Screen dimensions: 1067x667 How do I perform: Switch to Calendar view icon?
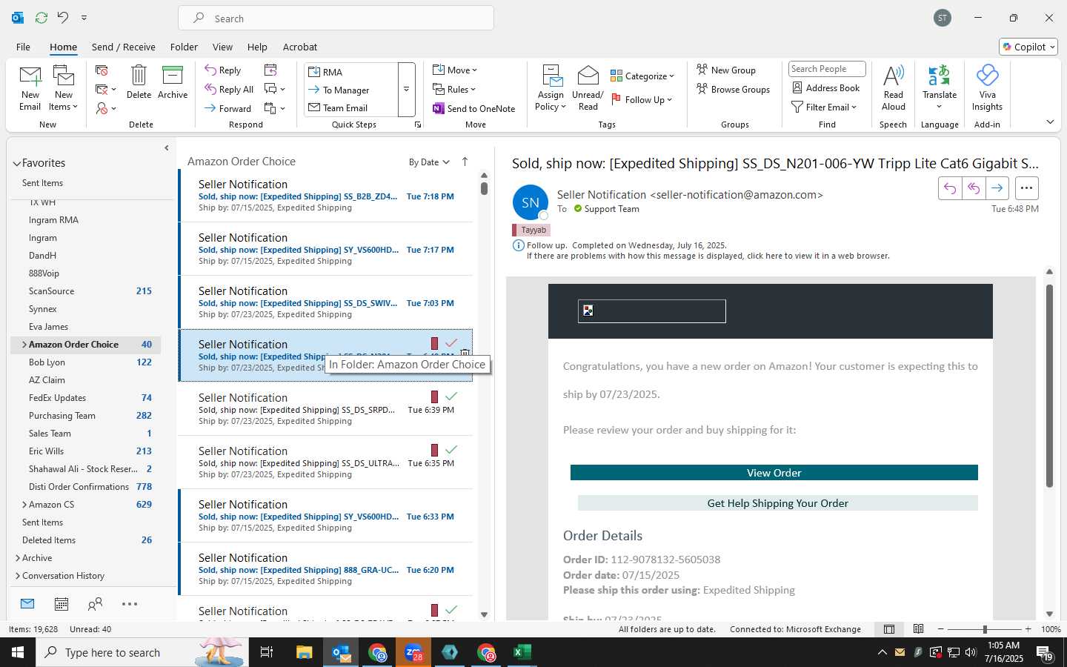click(62, 604)
